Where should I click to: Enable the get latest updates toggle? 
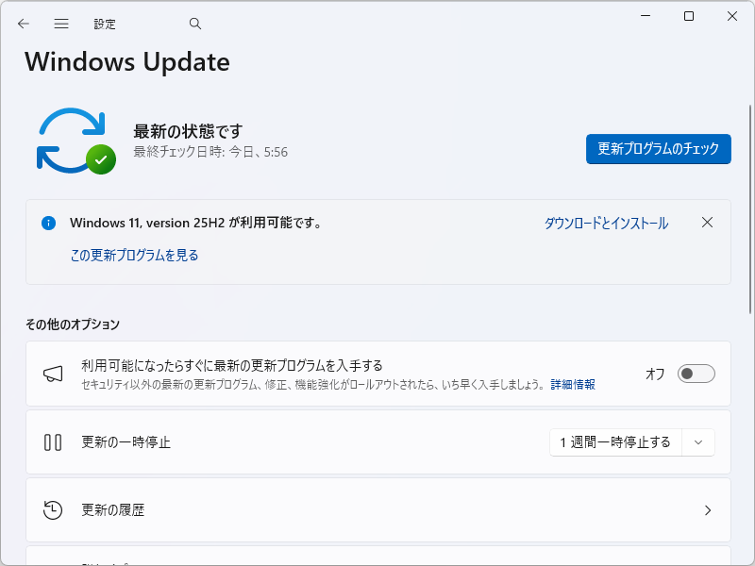pos(696,374)
